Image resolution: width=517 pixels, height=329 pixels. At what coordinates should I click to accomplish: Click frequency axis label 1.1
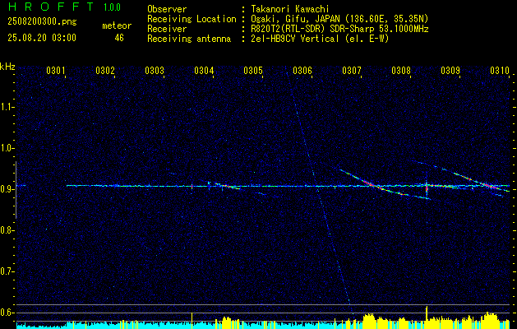(7, 107)
